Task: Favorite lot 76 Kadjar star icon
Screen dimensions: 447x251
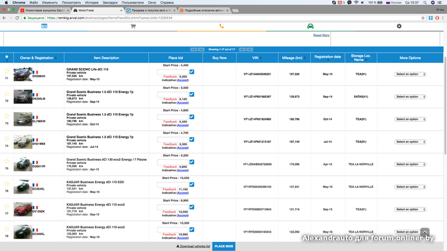Action: click(7, 184)
